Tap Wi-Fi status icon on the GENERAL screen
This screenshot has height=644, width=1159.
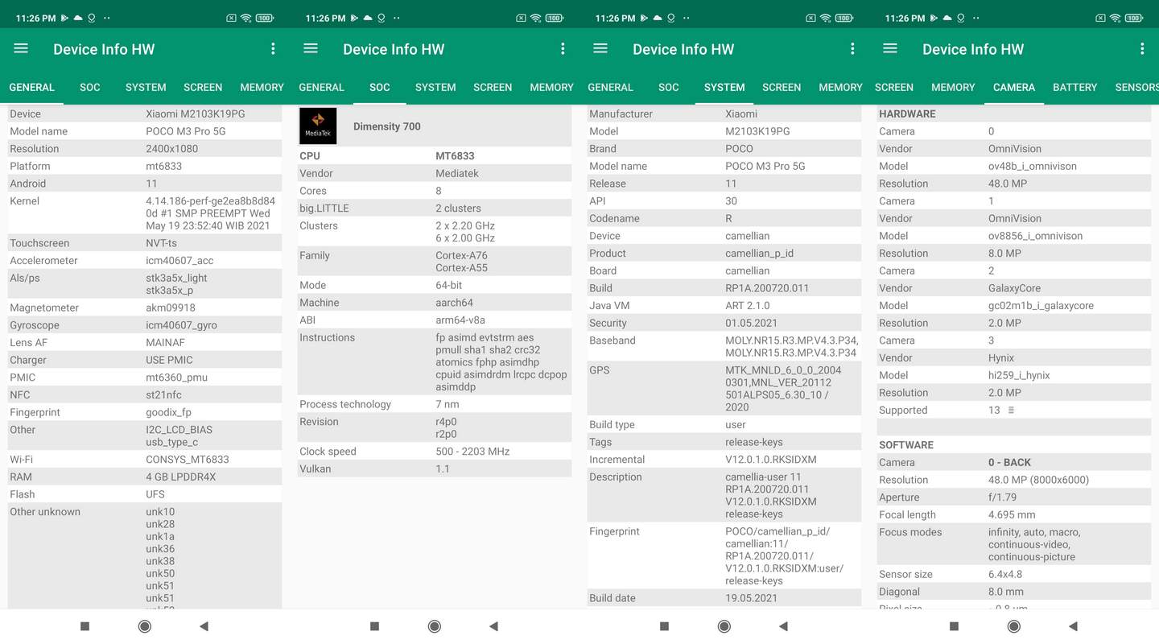click(x=245, y=18)
